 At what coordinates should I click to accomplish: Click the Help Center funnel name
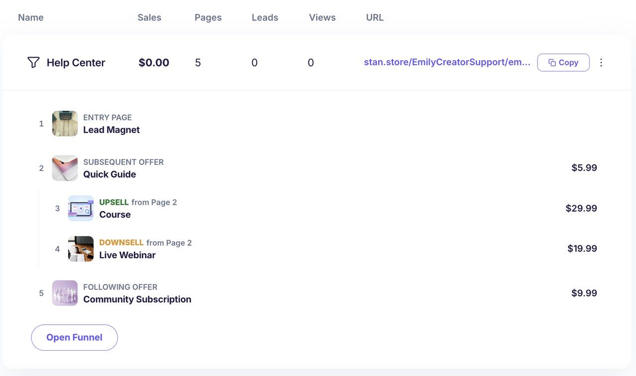point(76,63)
